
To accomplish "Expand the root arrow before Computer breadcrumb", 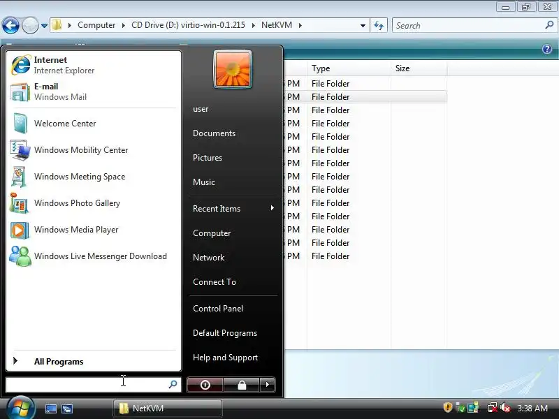I will [x=69, y=25].
